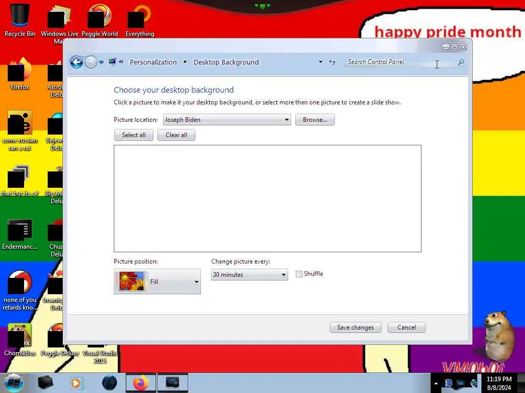Open the Picture position Fill dropdown
525x393 pixels.
[157, 281]
